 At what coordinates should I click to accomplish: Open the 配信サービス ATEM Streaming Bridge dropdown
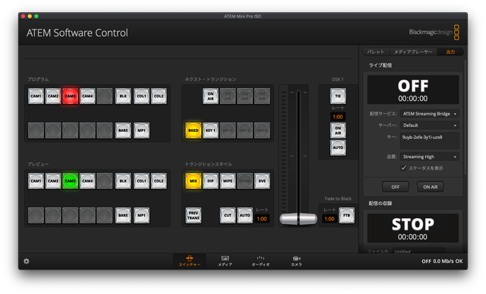(430, 114)
